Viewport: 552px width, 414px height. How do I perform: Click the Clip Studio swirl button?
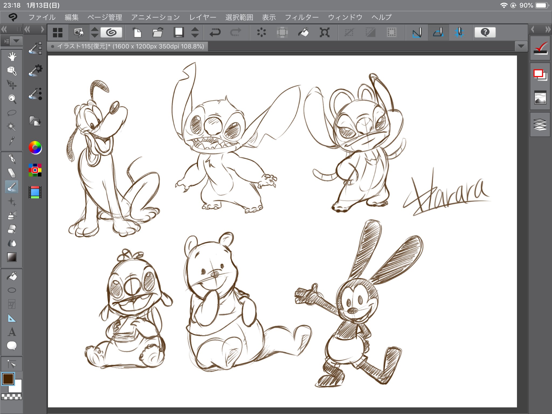pos(111,32)
